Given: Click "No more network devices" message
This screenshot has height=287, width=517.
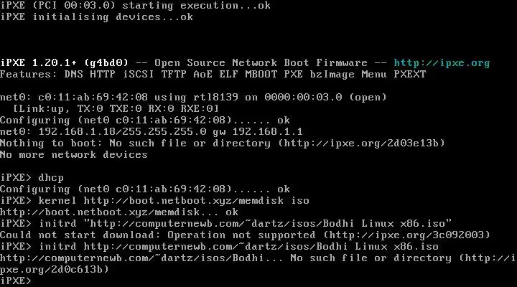Looking at the screenshot, I should 73,155.
